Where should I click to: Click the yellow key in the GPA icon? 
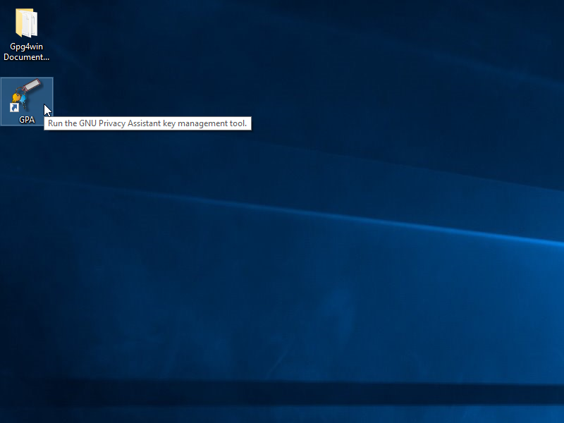click(x=16, y=97)
